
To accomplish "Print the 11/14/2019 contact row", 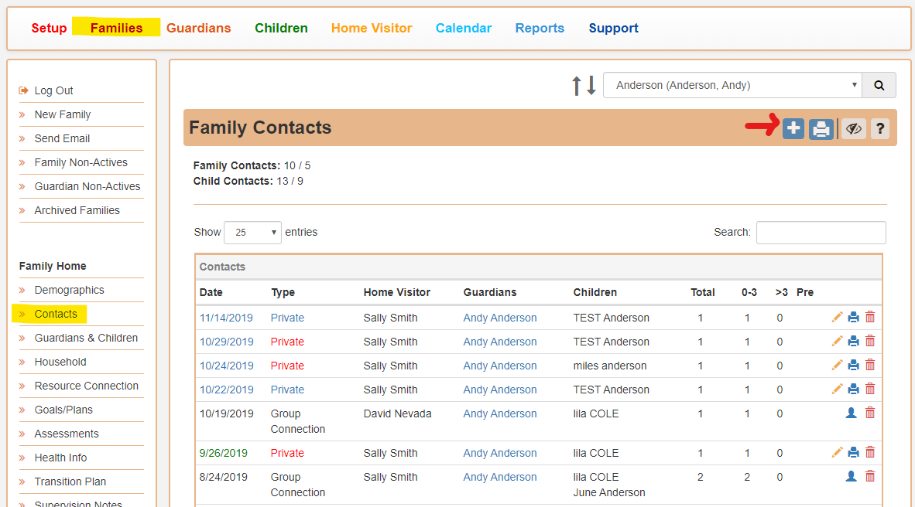I will point(853,317).
